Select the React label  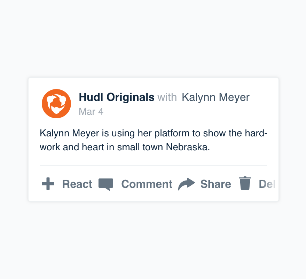(x=77, y=184)
